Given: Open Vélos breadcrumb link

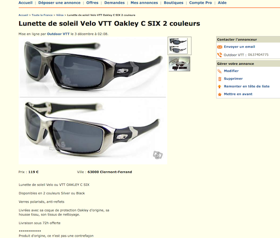Looking at the screenshot, I should (60, 15).
